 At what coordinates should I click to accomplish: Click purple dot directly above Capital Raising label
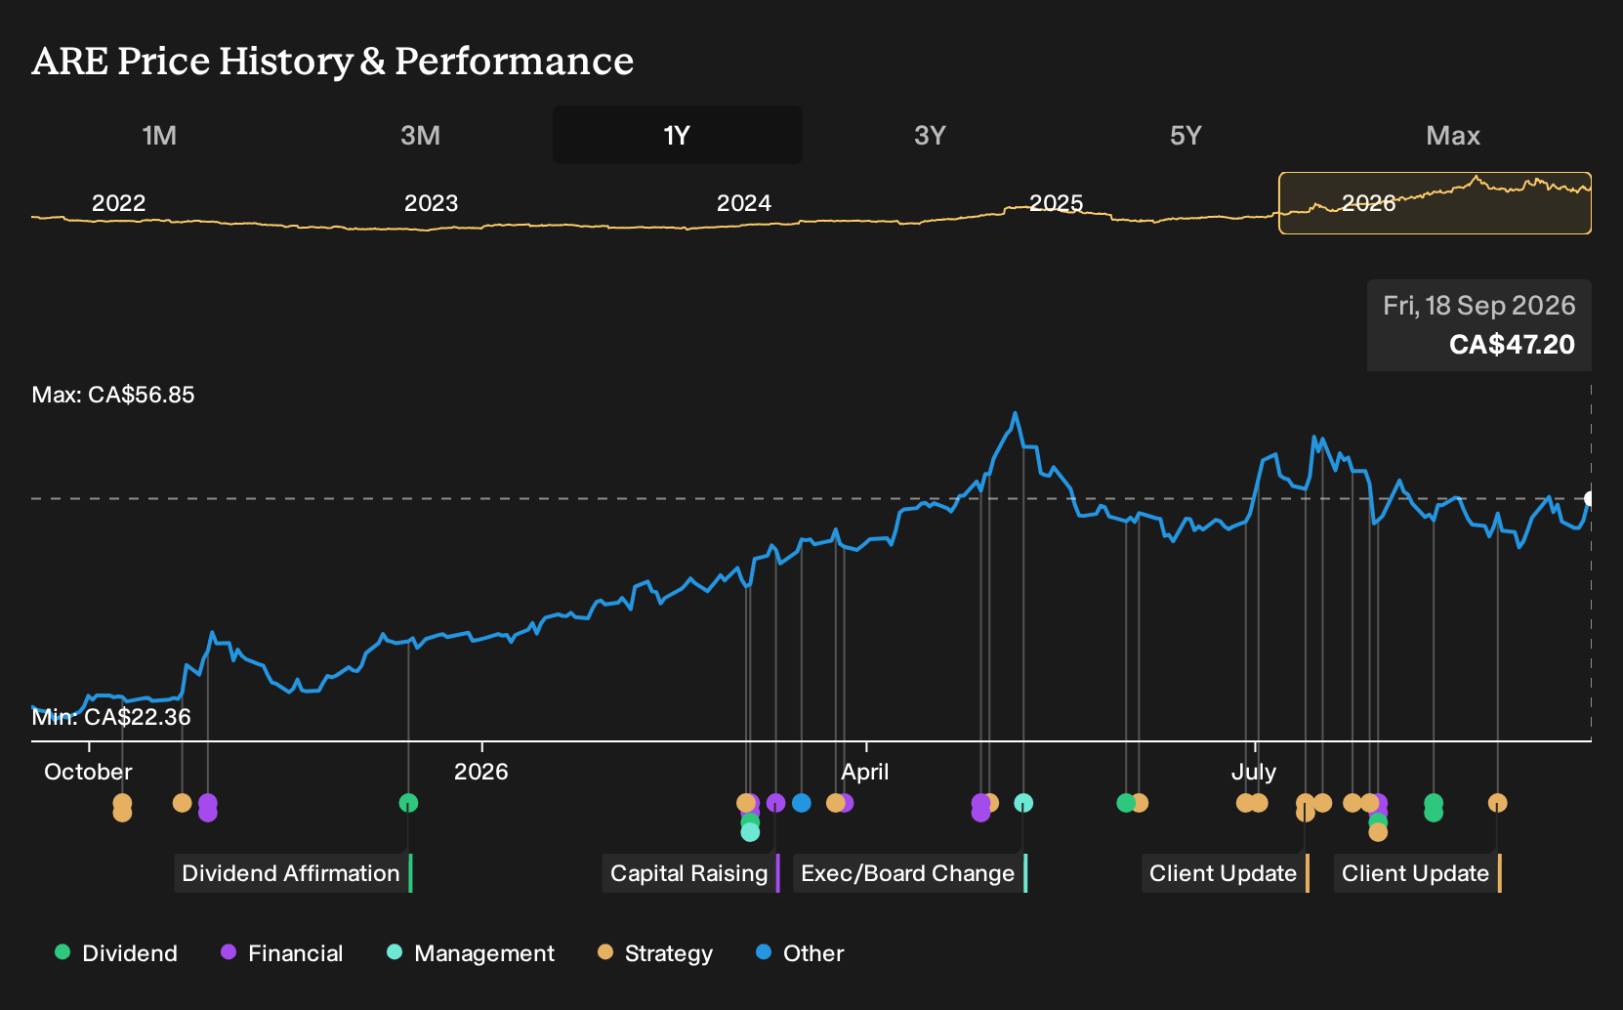pyautogui.click(x=775, y=803)
